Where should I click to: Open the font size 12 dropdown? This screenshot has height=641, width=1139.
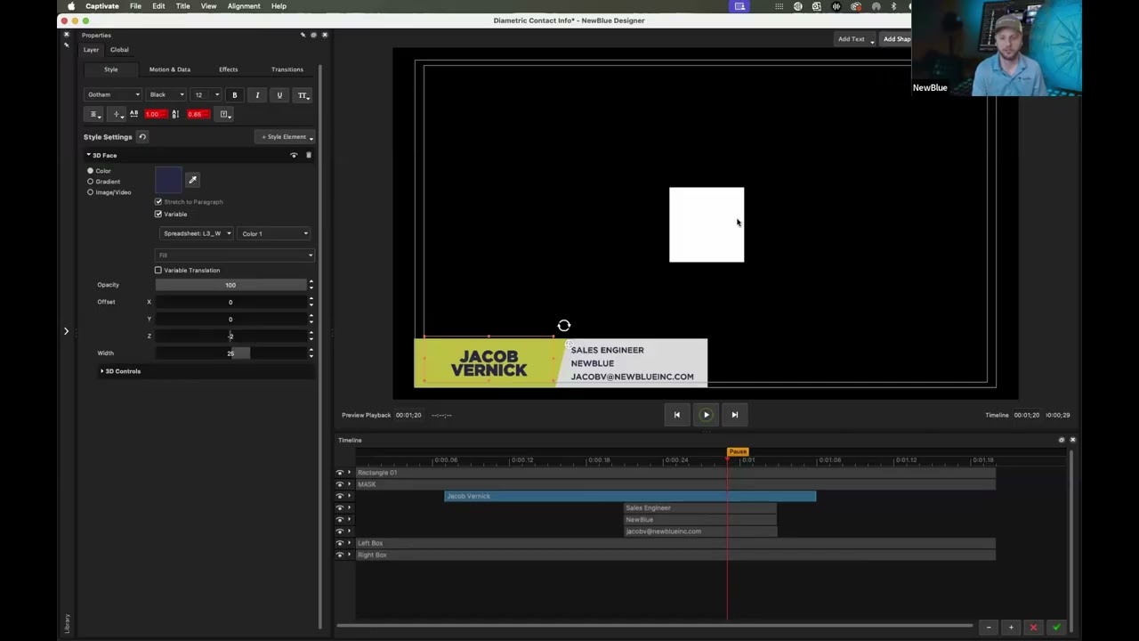point(206,94)
